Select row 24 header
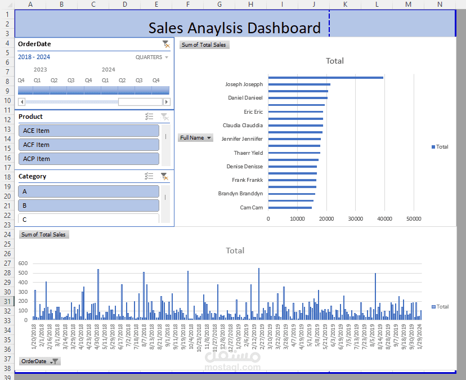This screenshot has height=380, width=466. click(7, 235)
